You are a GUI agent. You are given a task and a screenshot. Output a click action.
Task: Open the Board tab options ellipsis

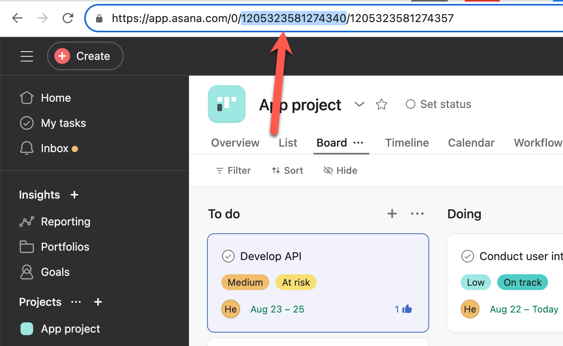pyautogui.click(x=358, y=143)
